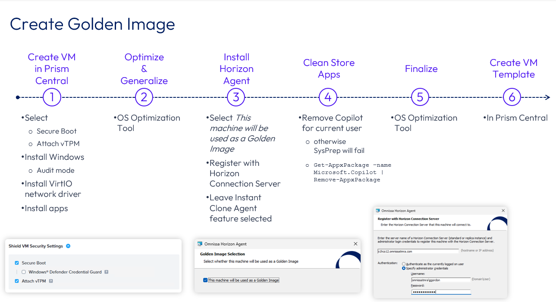Enable Windows Defender Credential Guard checkbox
The image size is (556, 302).
[x=24, y=272]
